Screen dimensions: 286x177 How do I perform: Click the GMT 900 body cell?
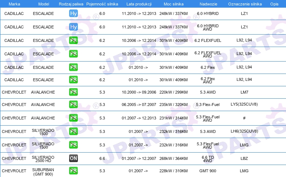point(208,171)
